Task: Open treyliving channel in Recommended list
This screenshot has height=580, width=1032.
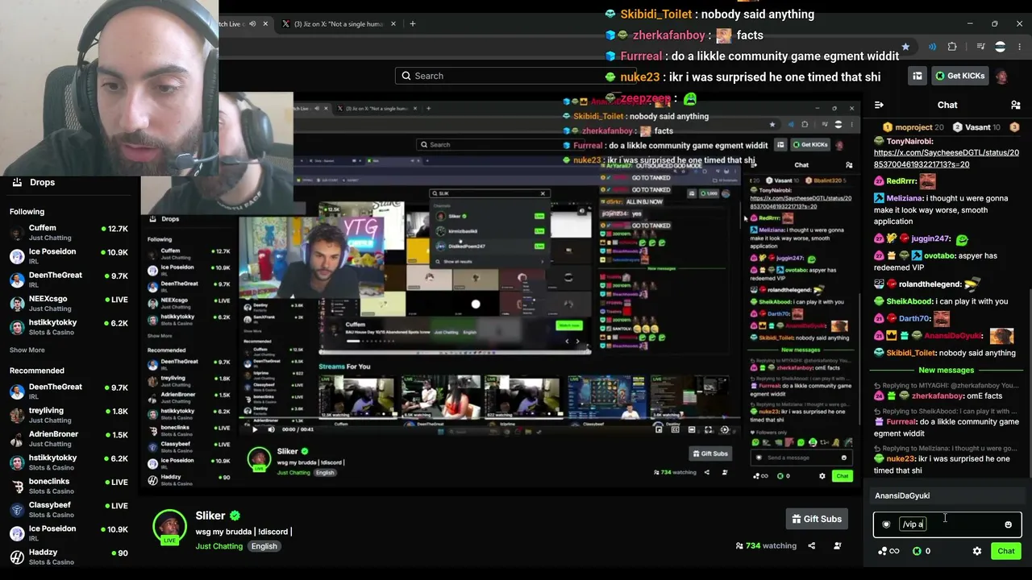Action: click(x=69, y=415)
